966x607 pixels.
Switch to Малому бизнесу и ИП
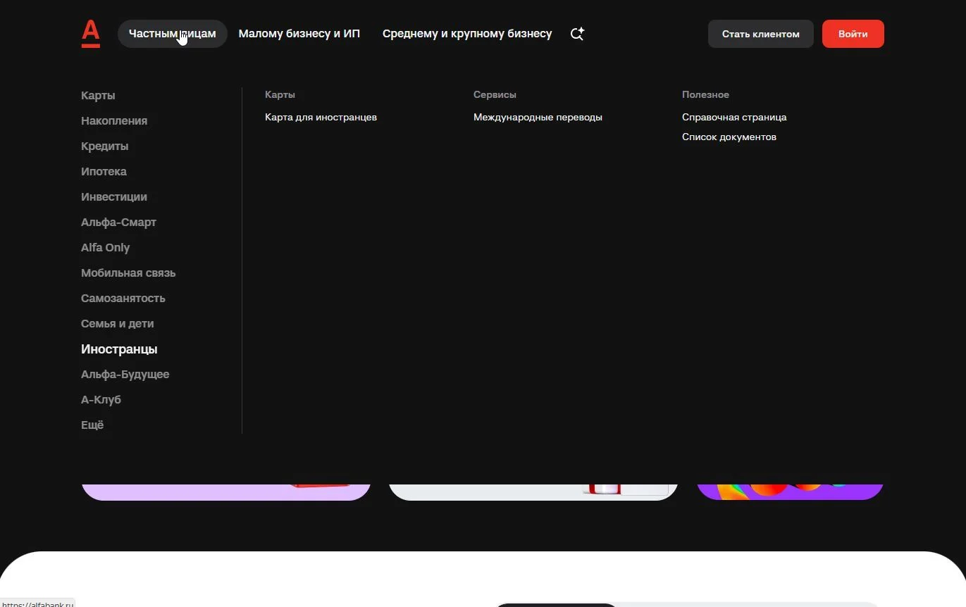[299, 34]
